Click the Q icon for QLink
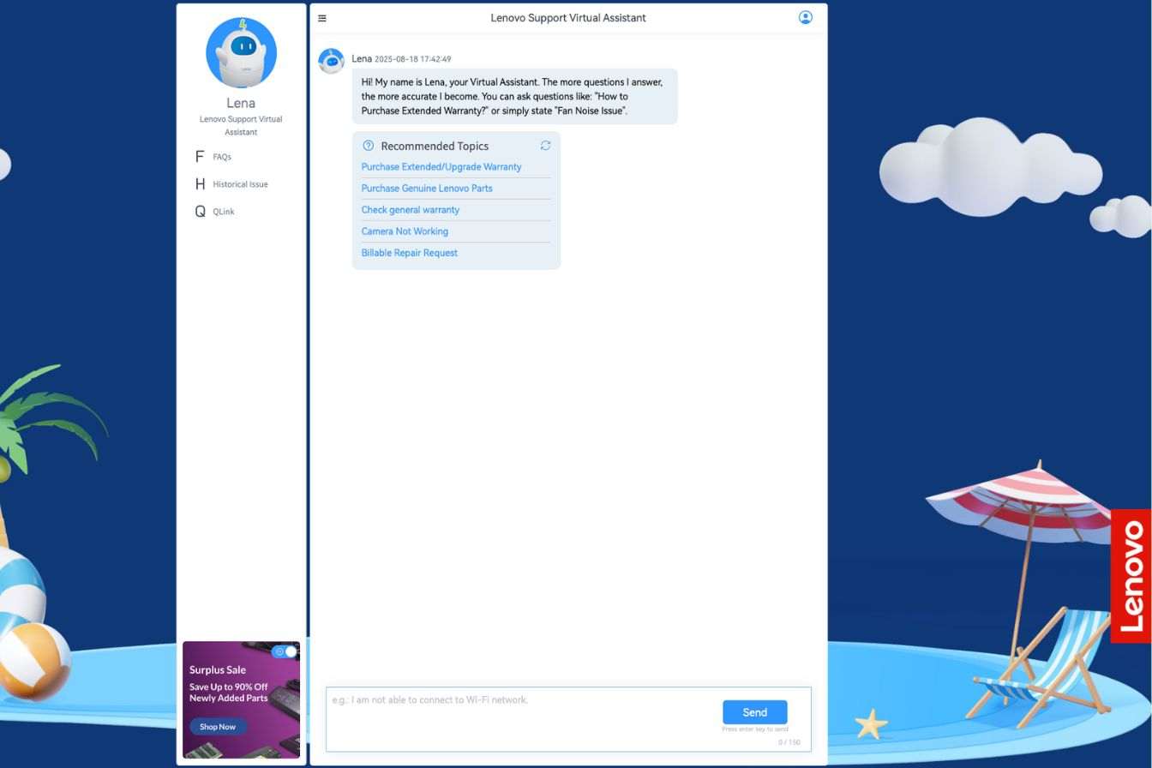 point(200,211)
